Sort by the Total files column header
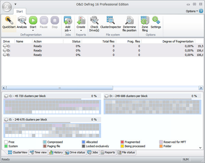205x163 pixels. pos(99,41)
